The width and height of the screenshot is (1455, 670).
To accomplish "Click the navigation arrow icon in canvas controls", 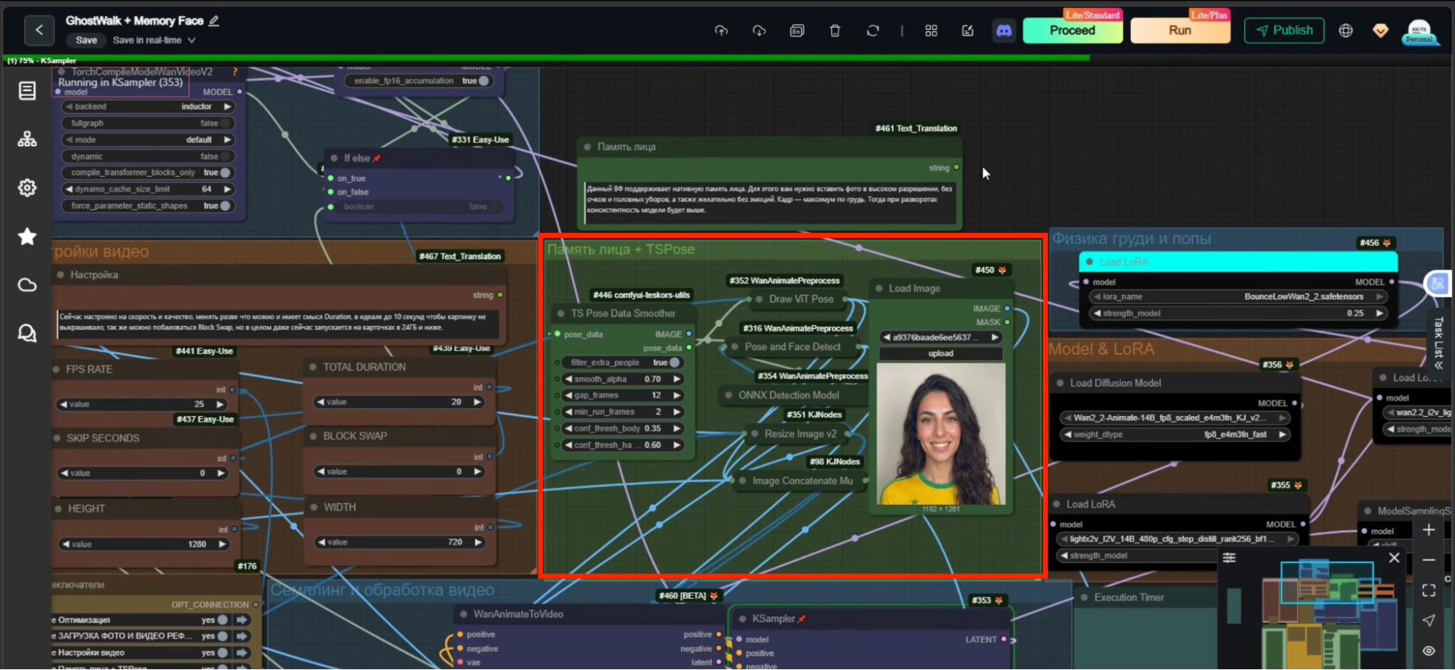I will pyautogui.click(x=1429, y=621).
